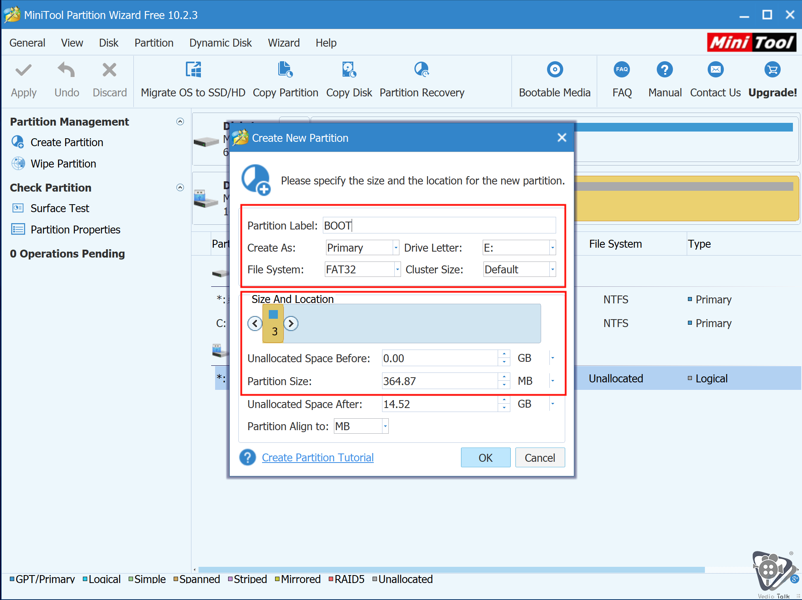This screenshot has height=600, width=802.
Task: Launch the Copy Partition wizard
Action: point(285,80)
